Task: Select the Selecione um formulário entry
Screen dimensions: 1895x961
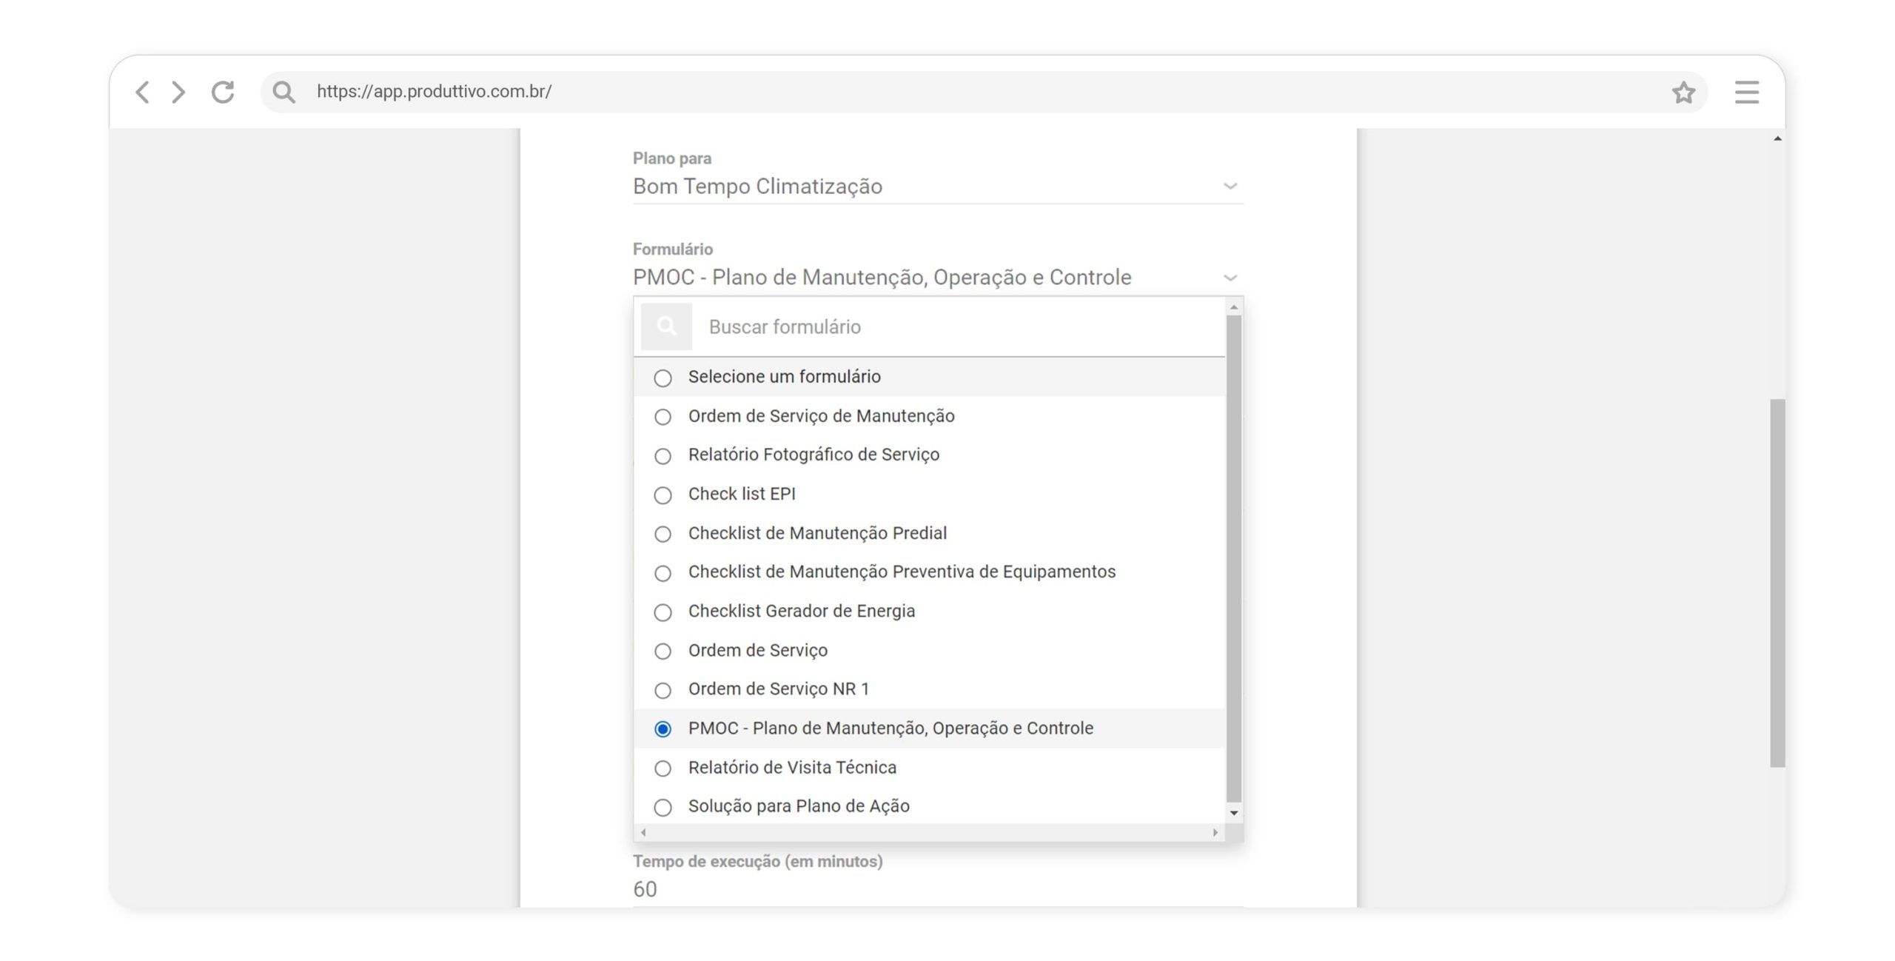Action: coord(783,377)
